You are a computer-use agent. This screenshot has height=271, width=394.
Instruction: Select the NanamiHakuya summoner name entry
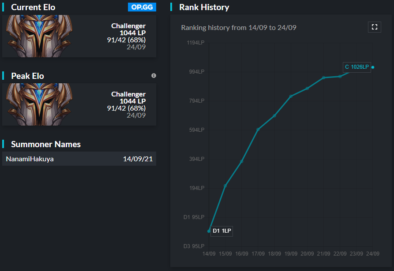tap(30, 159)
